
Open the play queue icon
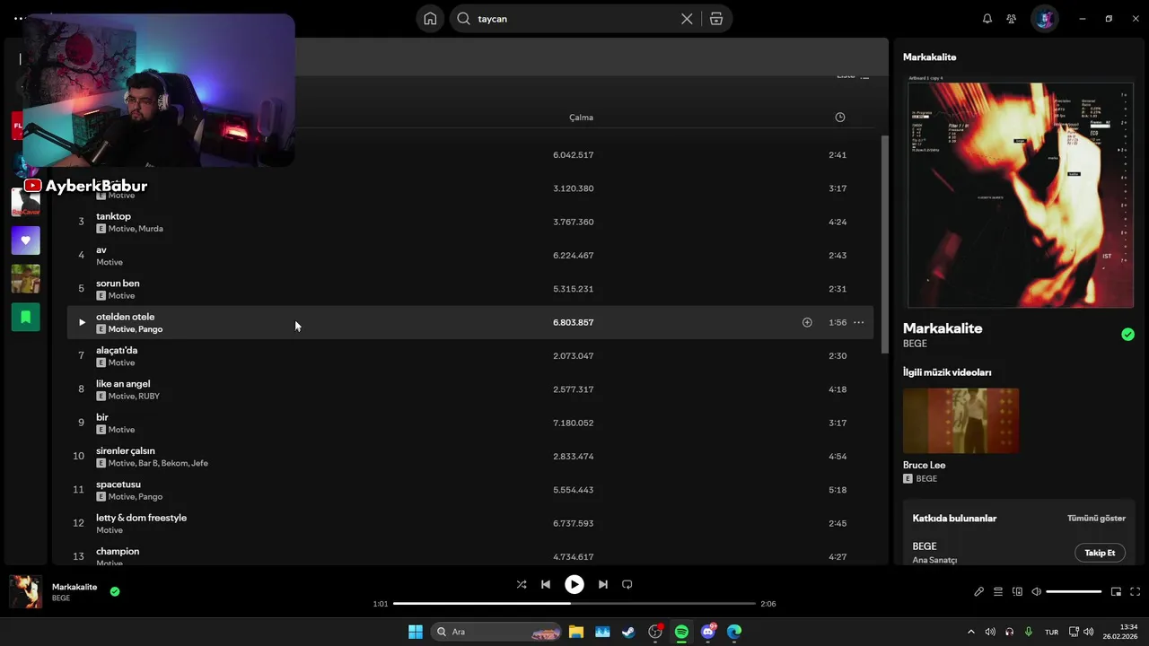tap(997, 591)
